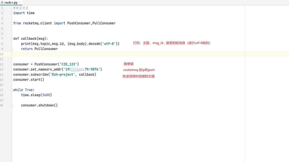Screen dimensions: 289x162
Task: Collapse the fold marker beside 'from rocketmq.client'
Action: [x=12, y=23]
